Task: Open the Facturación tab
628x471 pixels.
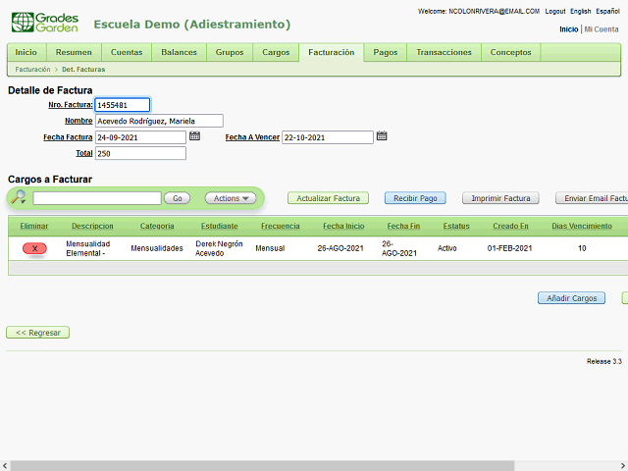Action: pos(331,52)
